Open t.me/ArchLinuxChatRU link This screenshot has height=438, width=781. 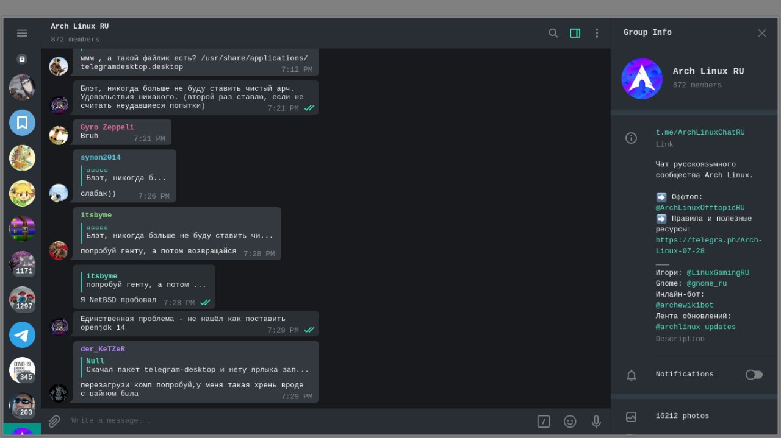click(700, 132)
